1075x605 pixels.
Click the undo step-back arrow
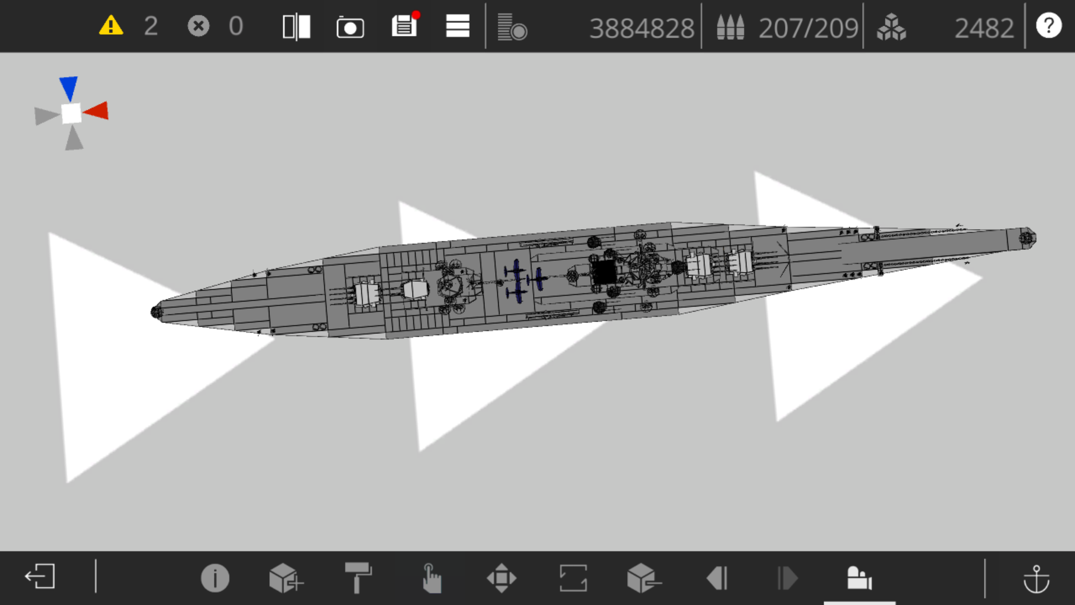pos(717,578)
